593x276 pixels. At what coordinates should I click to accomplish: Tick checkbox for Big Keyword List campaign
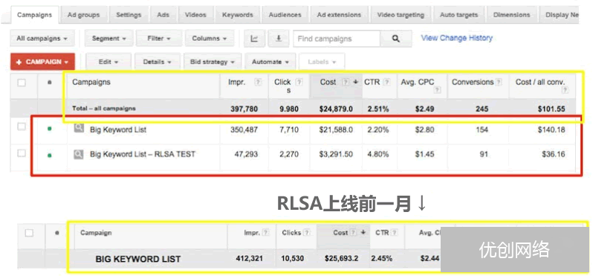pos(22,126)
